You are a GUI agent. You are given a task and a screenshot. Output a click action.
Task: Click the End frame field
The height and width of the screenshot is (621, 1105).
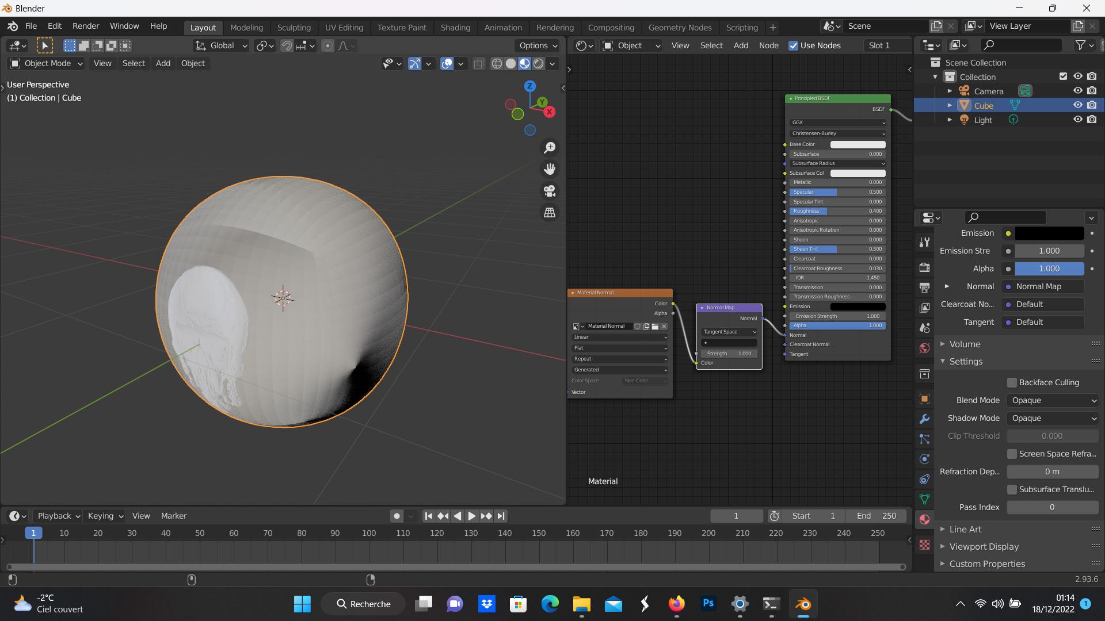tap(876, 516)
